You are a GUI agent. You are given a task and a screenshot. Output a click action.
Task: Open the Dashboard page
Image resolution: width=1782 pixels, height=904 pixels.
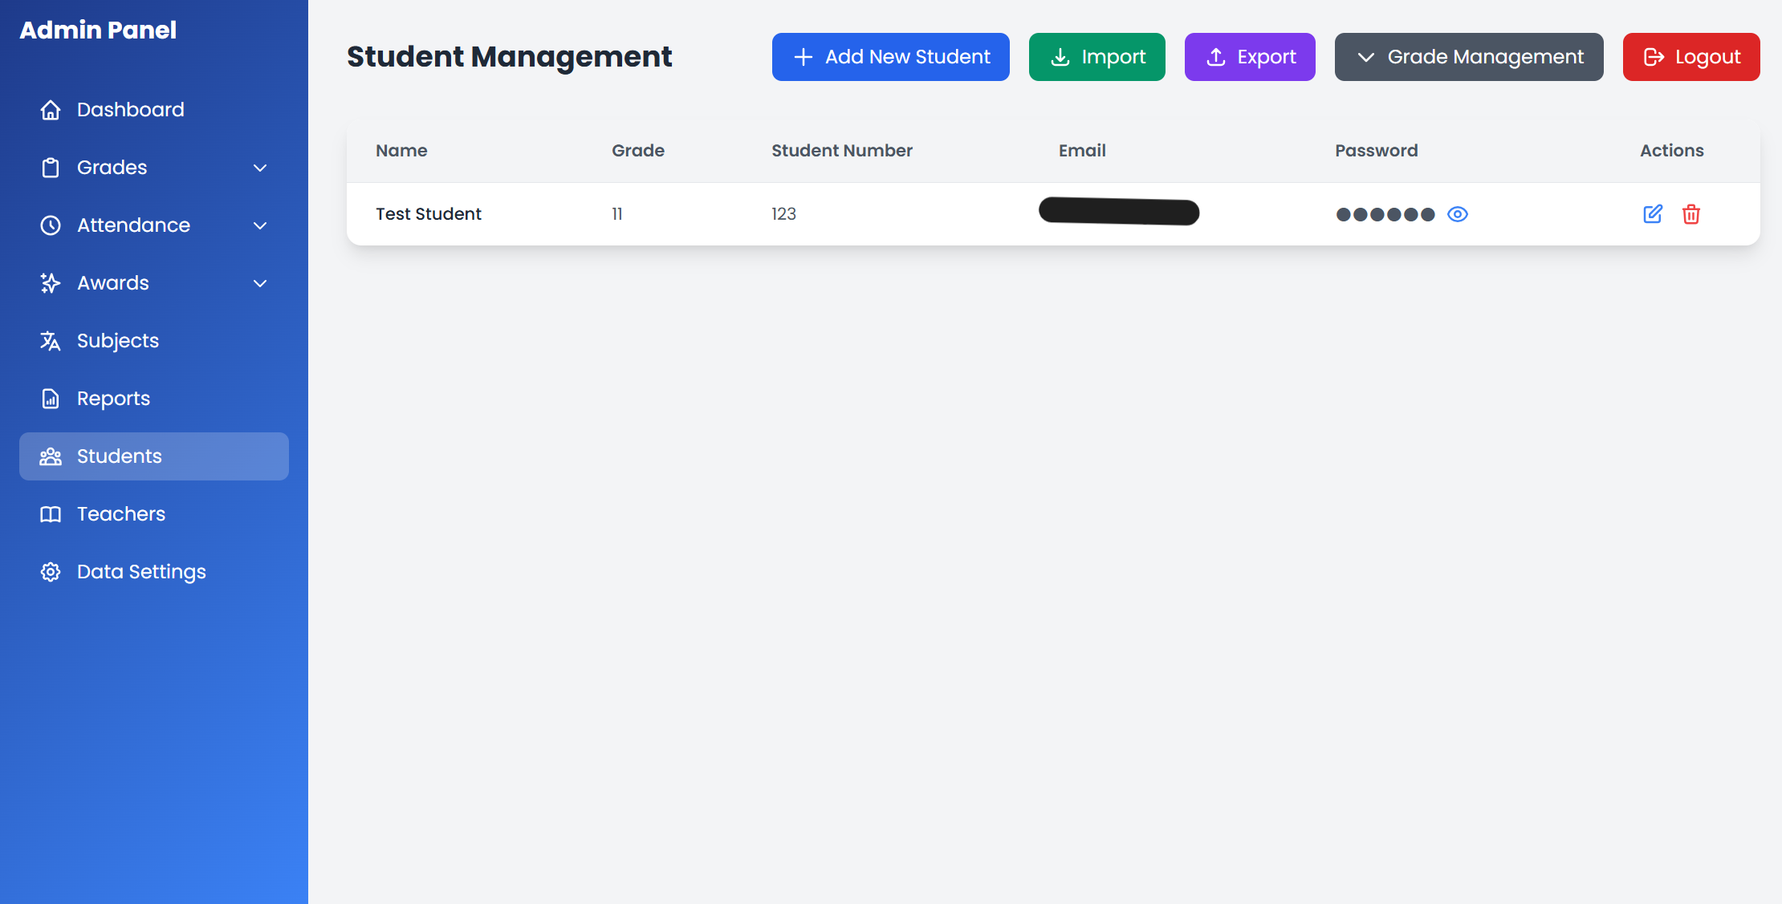[154, 110]
